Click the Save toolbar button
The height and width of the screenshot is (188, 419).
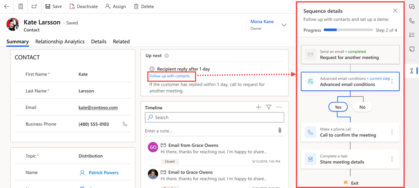[53, 7]
